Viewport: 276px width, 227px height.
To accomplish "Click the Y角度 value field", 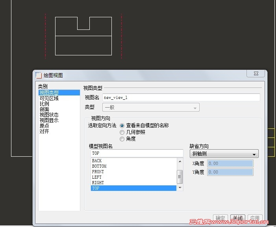I will pyautogui.click(x=230, y=172).
